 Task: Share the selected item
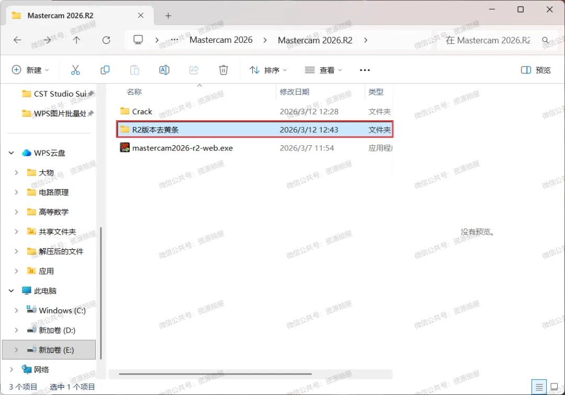[194, 70]
